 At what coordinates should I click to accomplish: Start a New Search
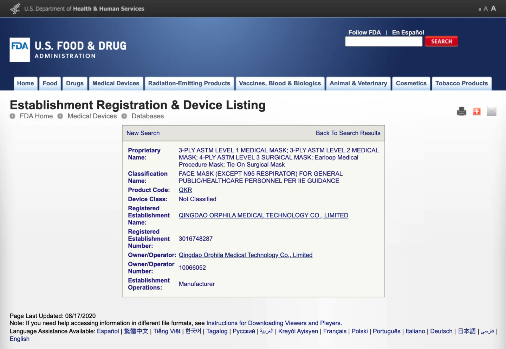143,133
